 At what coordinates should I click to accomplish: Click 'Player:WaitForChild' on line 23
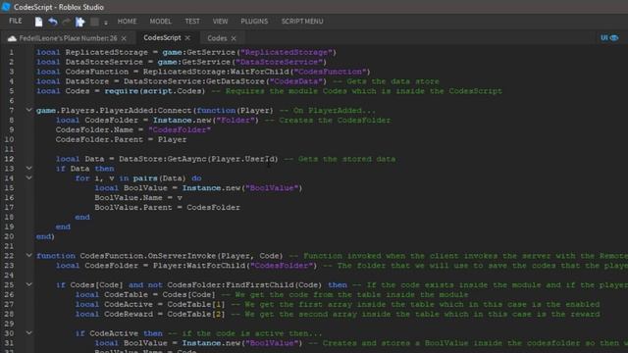[x=199, y=266]
